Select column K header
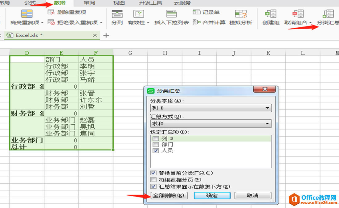Image resolution: width=339 pixels, height=208 pixels. coord(268,53)
